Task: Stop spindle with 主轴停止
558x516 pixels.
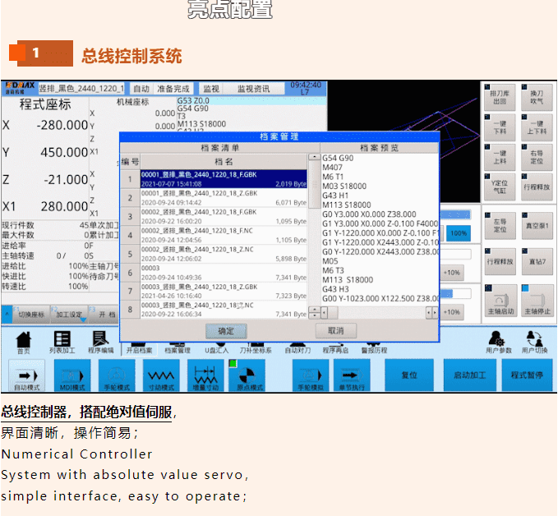Action: 537,301
